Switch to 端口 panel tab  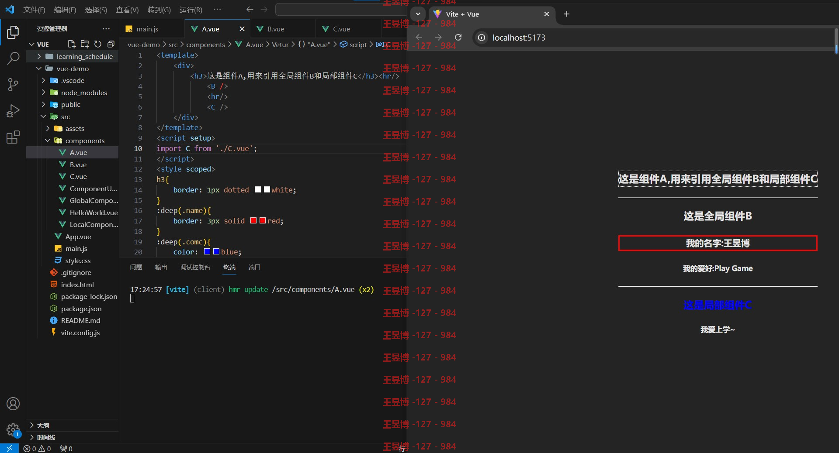[254, 267]
